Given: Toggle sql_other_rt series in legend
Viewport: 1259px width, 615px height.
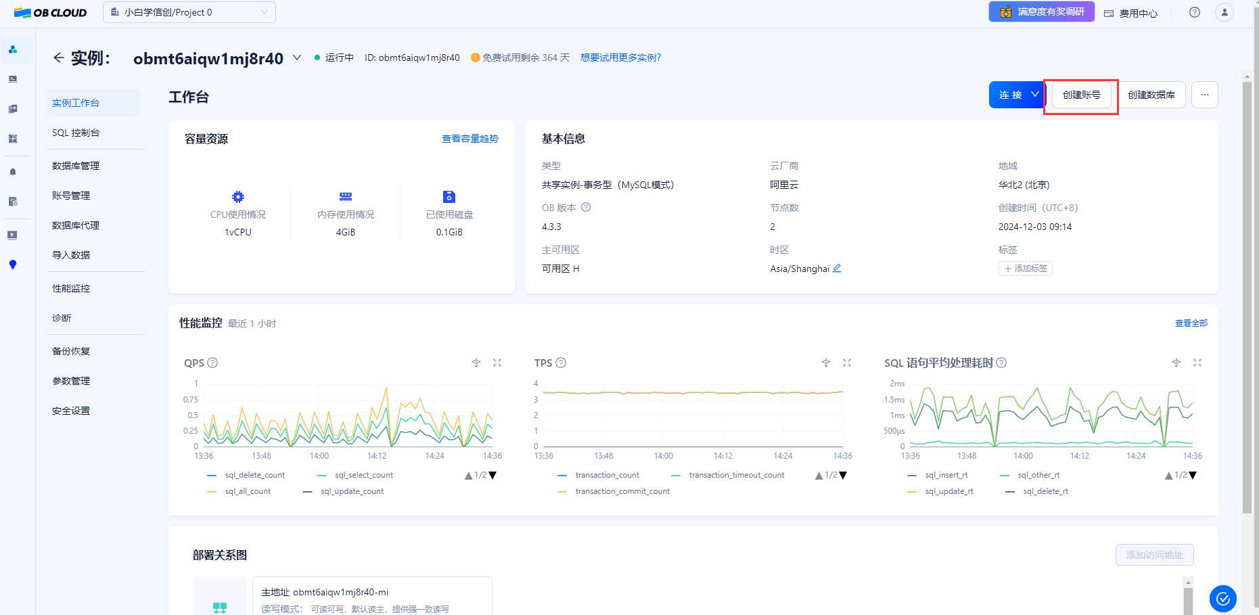Looking at the screenshot, I should (x=1030, y=475).
